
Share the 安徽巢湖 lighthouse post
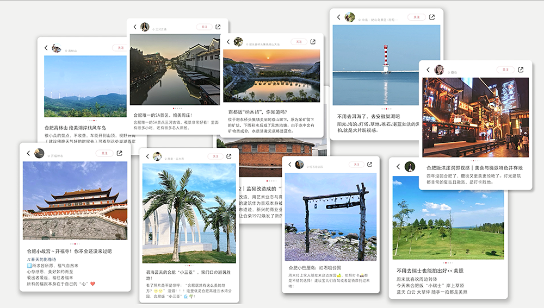pyautogui.click(x=432, y=17)
